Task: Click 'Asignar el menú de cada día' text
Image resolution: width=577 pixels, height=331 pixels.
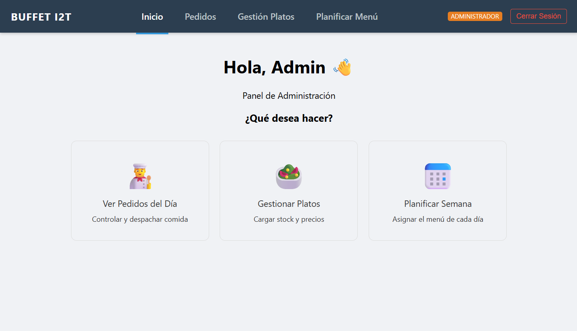Action: [x=438, y=220]
